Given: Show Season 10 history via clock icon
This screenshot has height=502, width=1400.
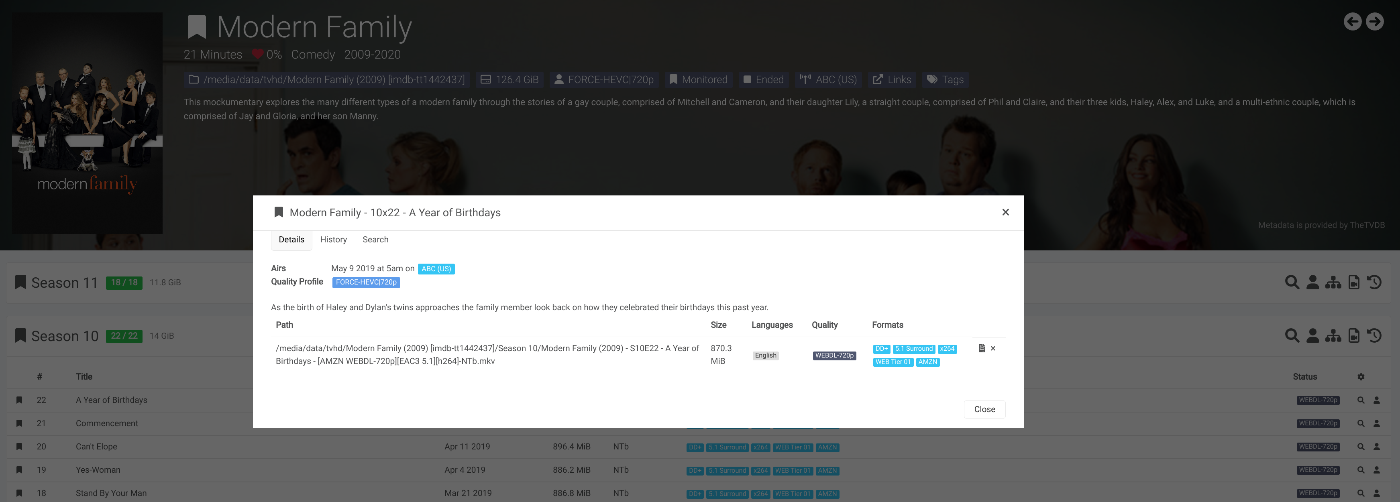Looking at the screenshot, I should tap(1374, 335).
